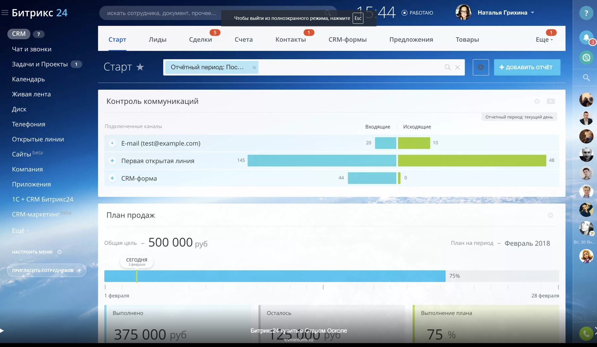The width and height of the screenshot is (597, 347).
Task: Toggle the favorite star next to Старт
Action: (x=140, y=67)
